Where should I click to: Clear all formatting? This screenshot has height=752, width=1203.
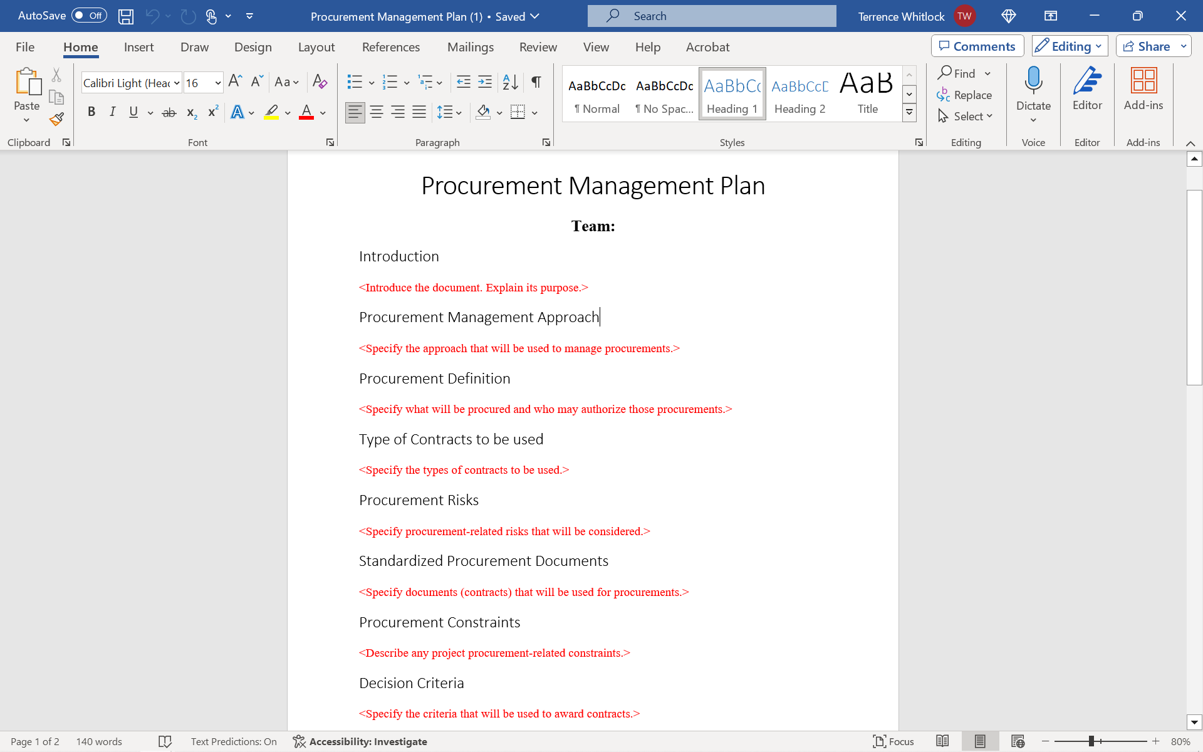320,82
